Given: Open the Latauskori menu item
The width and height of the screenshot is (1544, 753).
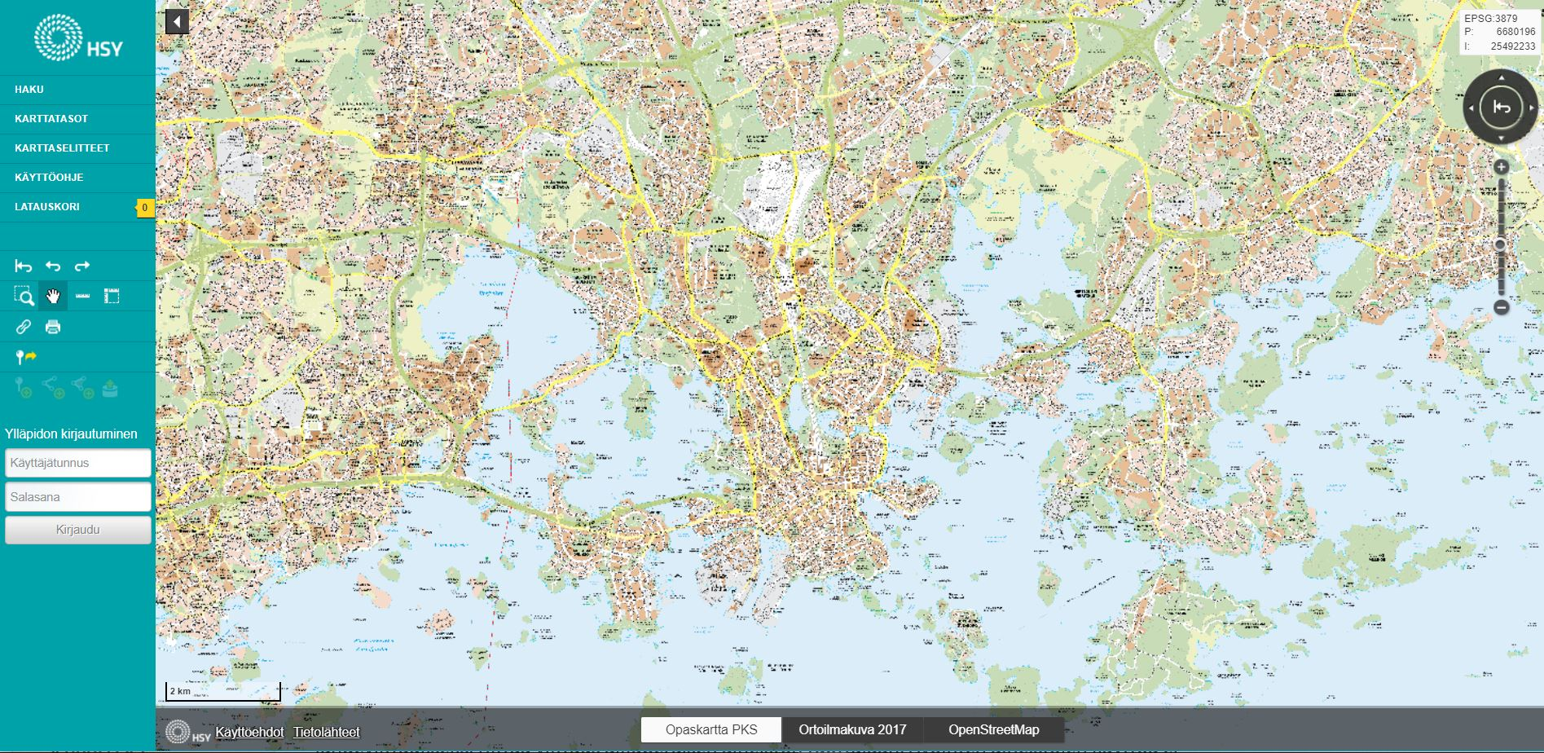Looking at the screenshot, I should [x=47, y=207].
